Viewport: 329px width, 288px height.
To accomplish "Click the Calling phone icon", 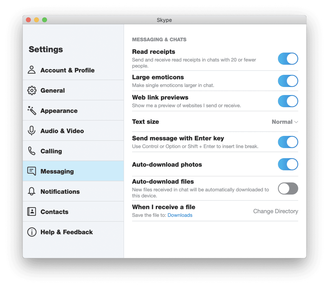I will coord(32,151).
